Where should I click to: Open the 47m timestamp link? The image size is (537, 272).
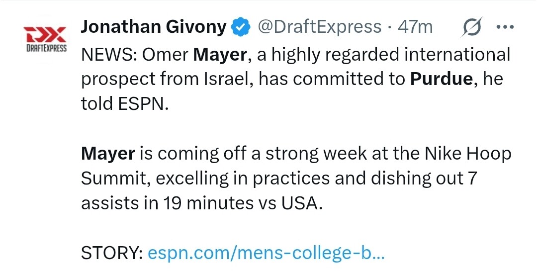click(x=415, y=27)
